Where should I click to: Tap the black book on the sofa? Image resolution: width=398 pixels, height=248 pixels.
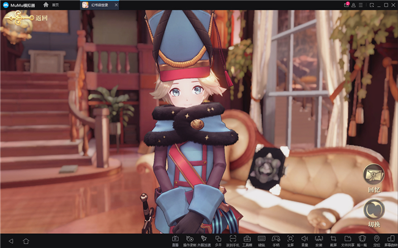pyautogui.click(x=268, y=168)
